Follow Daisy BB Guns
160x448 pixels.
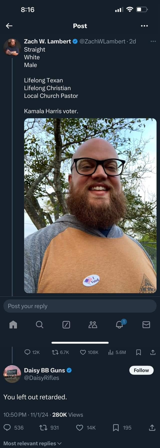(141, 370)
